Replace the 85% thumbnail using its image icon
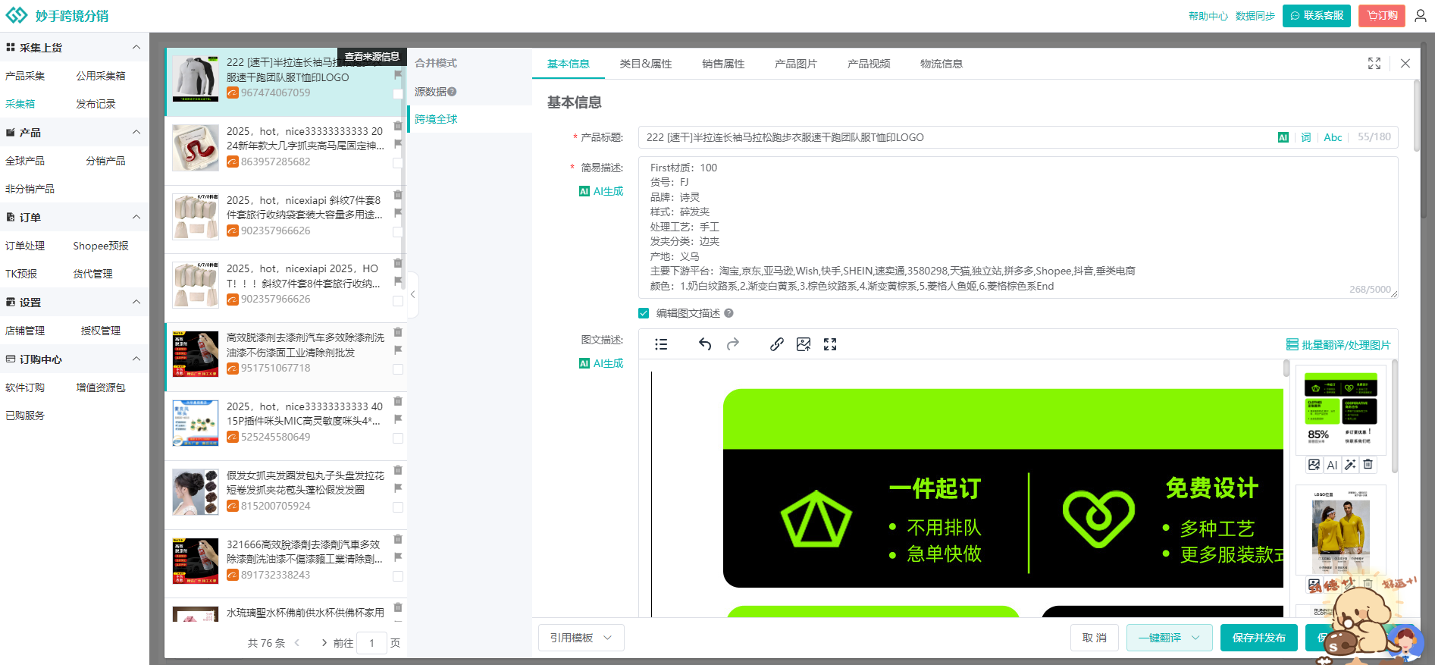The height and width of the screenshot is (665, 1435). click(1314, 465)
